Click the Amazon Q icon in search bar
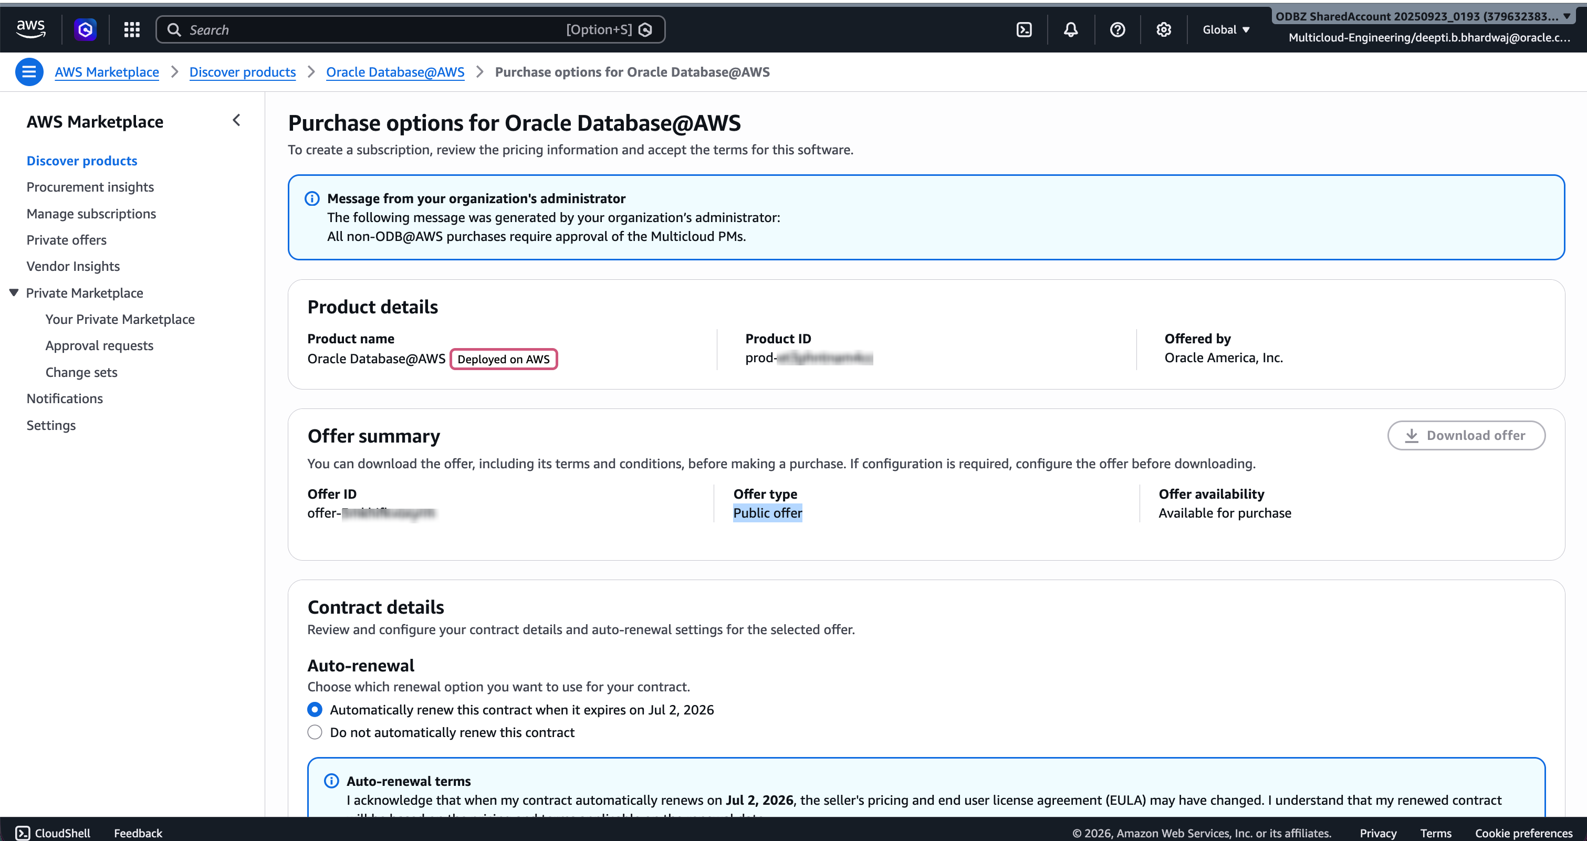 pos(645,29)
